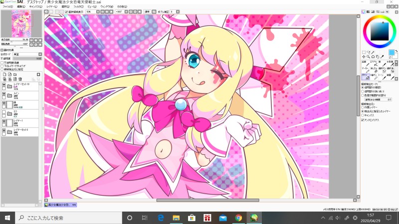Click the clear layer icon

click(x=15, y=79)
